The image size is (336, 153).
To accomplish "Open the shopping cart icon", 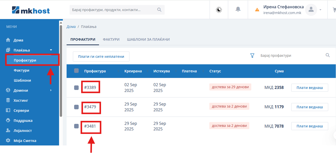I will (334, 10).
